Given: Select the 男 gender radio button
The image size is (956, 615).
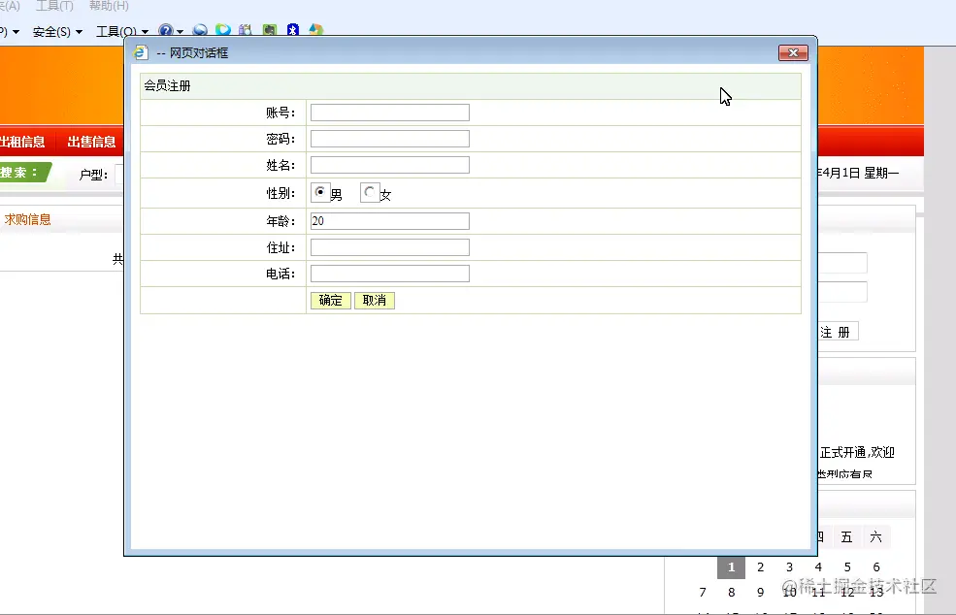Looking at the screenshot, I should (x=320, y=192).
